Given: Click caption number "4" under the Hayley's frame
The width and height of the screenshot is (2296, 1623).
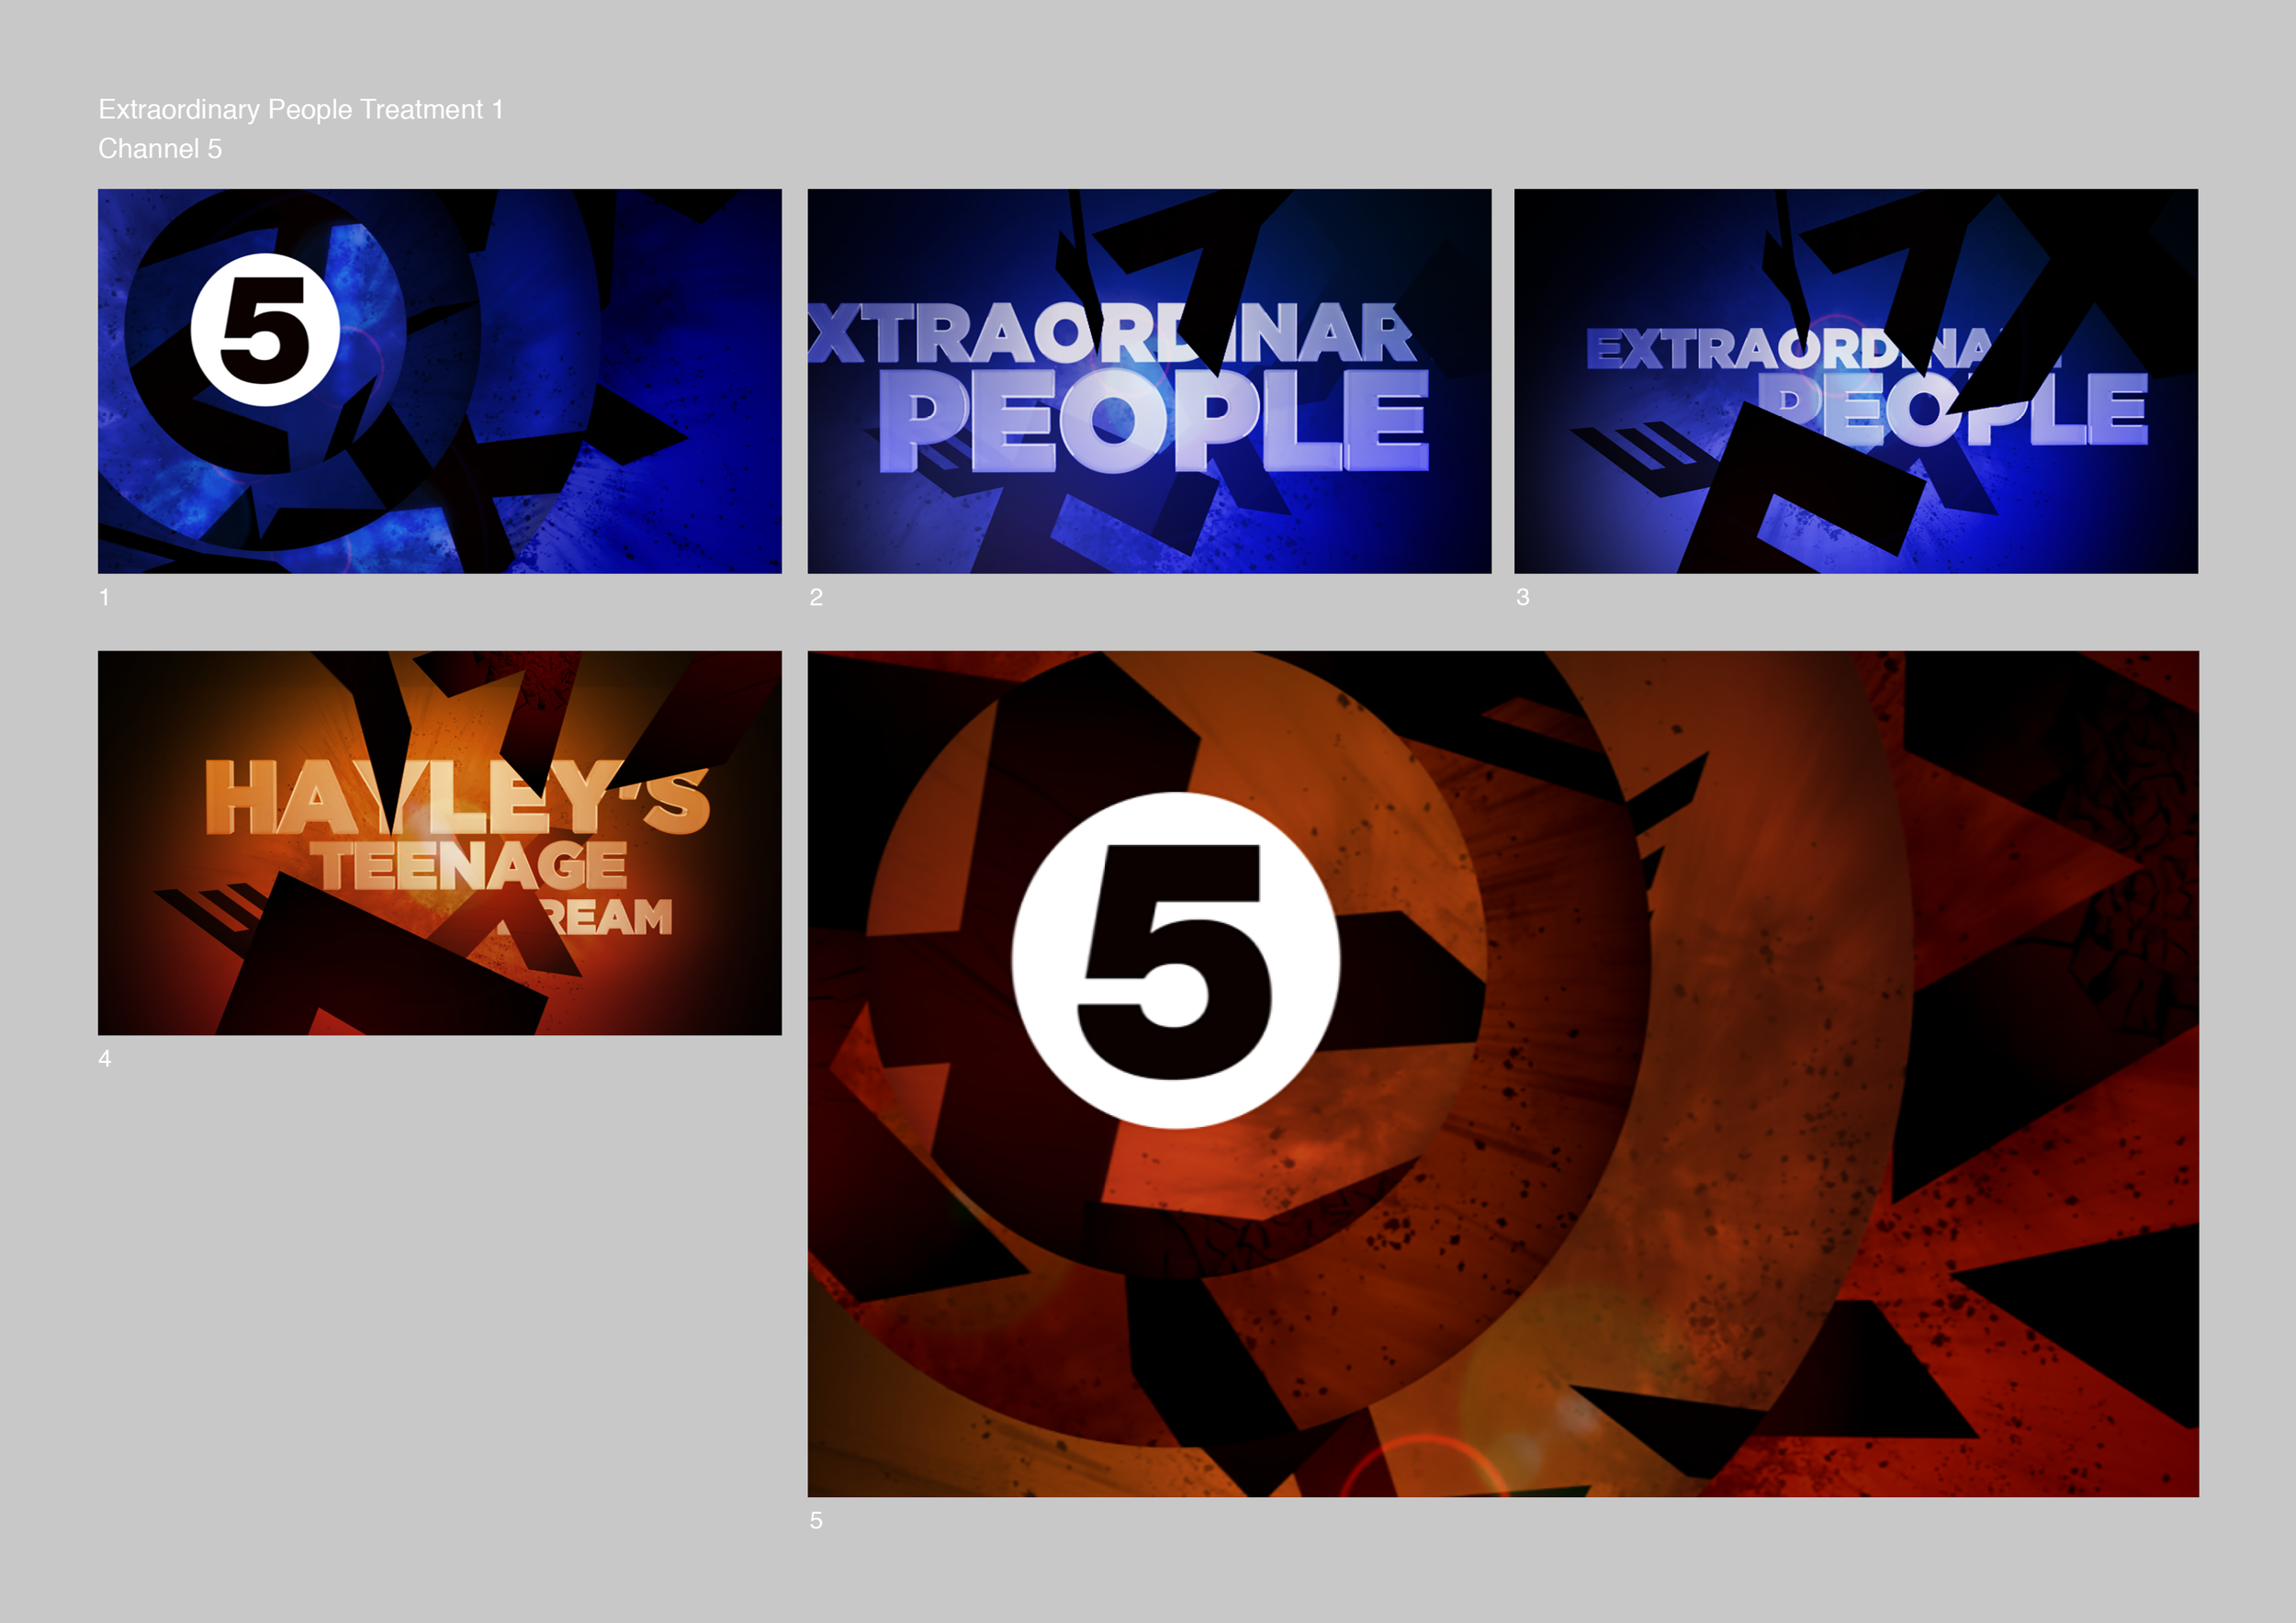Looking at the screenshot, I should pos(105,1059).
